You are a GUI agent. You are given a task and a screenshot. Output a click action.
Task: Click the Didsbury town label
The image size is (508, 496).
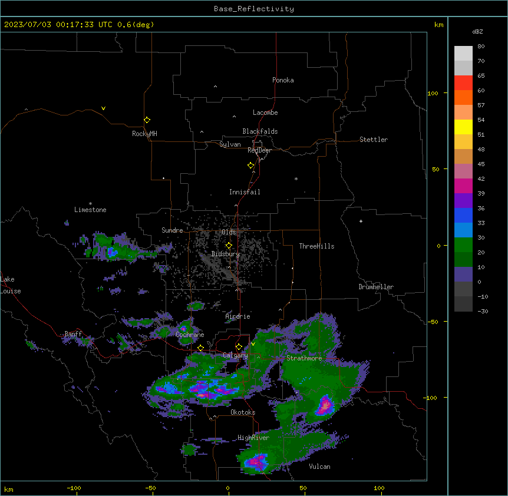tap(226, 254)
